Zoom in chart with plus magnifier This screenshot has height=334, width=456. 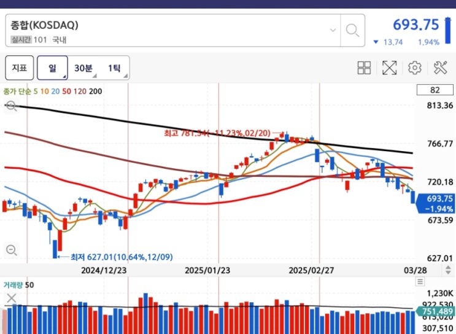pyautogui.click(x=11, y=106)
